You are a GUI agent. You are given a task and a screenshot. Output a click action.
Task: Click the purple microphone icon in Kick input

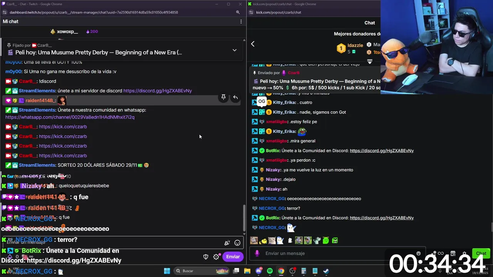tap(257, 253)
